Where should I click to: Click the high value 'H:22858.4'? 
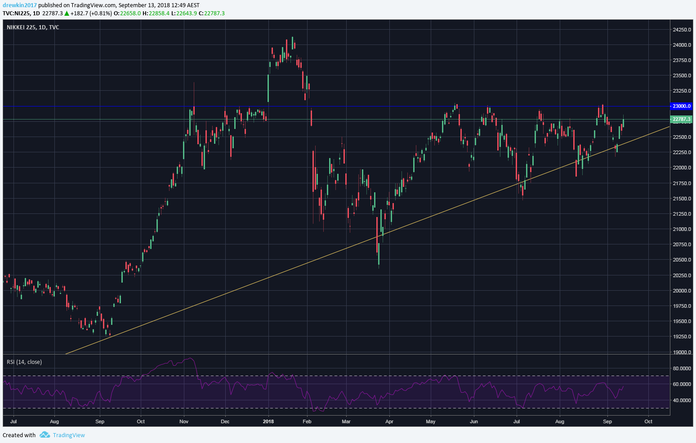[156, 13]
